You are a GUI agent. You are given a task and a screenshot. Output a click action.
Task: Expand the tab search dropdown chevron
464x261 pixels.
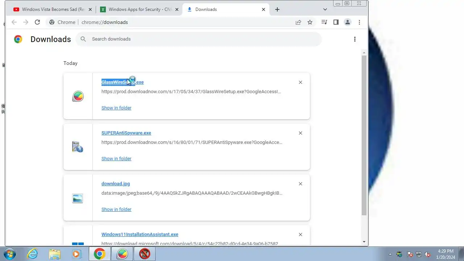[x=325, y=9]
